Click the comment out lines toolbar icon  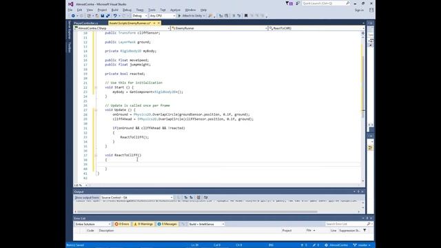[234, 16]
